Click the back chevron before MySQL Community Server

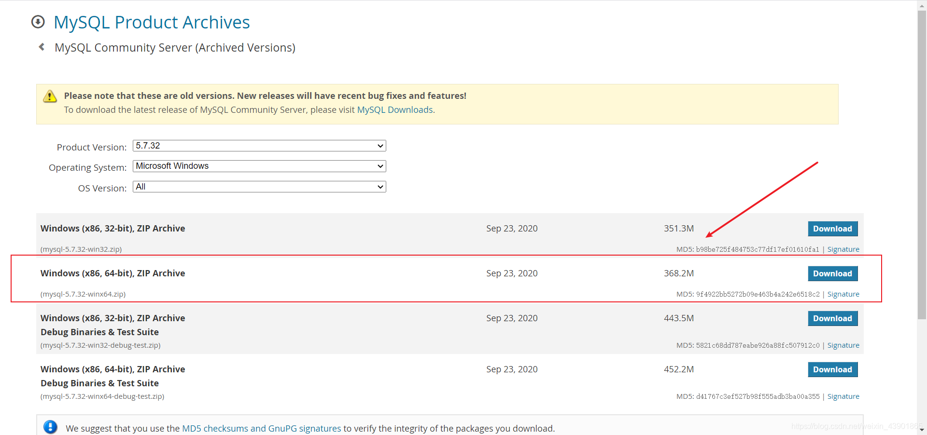(x=42, y=47)
